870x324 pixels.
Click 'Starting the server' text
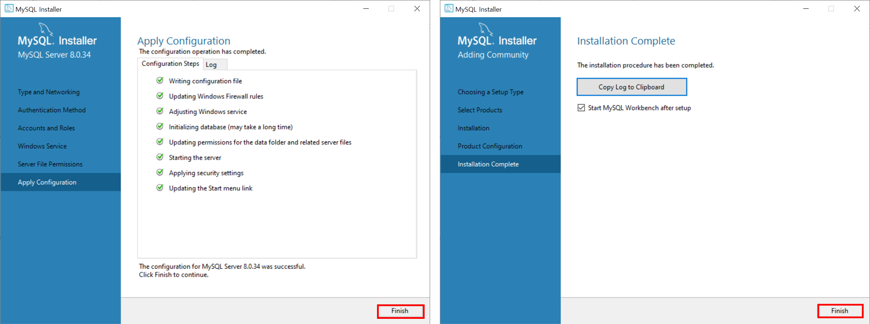[195, 158]
